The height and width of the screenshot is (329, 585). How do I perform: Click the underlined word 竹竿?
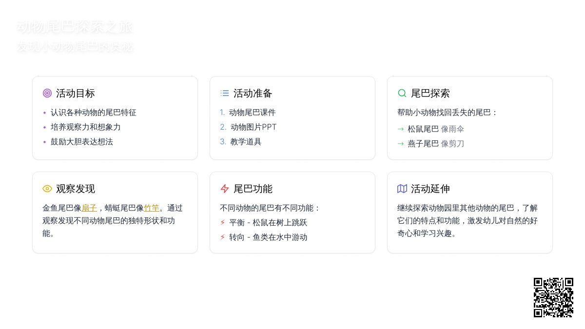[152, 208]
